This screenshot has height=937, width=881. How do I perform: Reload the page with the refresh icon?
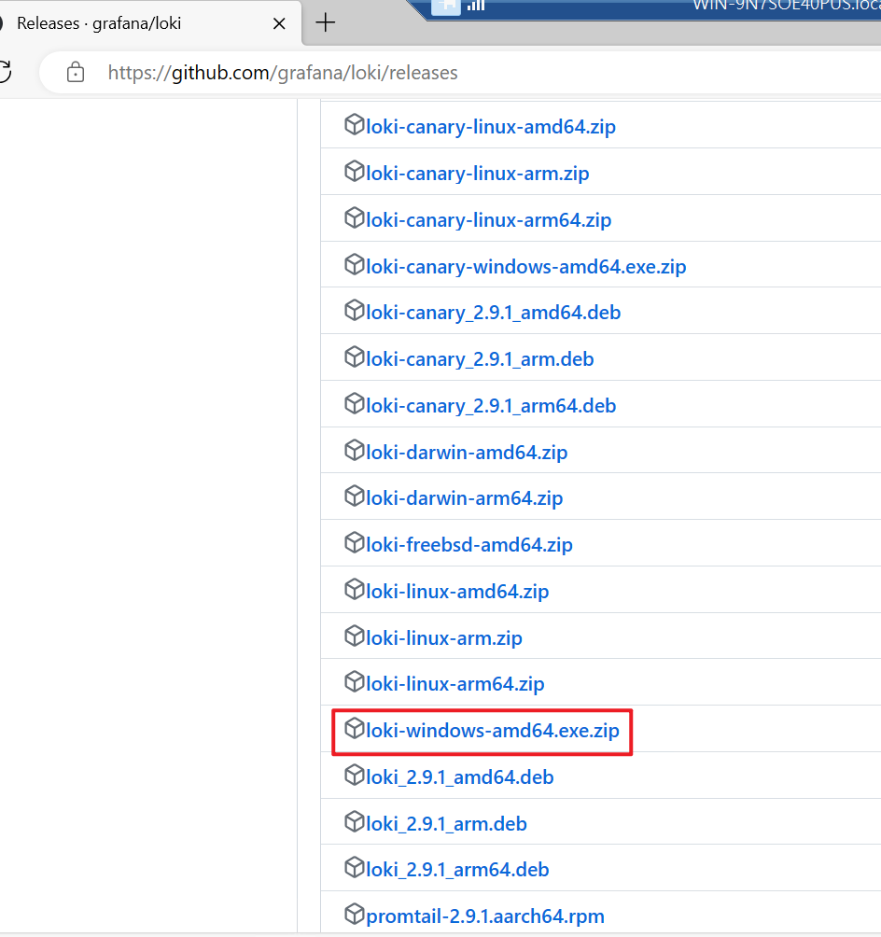pyautogui.click(x=5, y=72)
